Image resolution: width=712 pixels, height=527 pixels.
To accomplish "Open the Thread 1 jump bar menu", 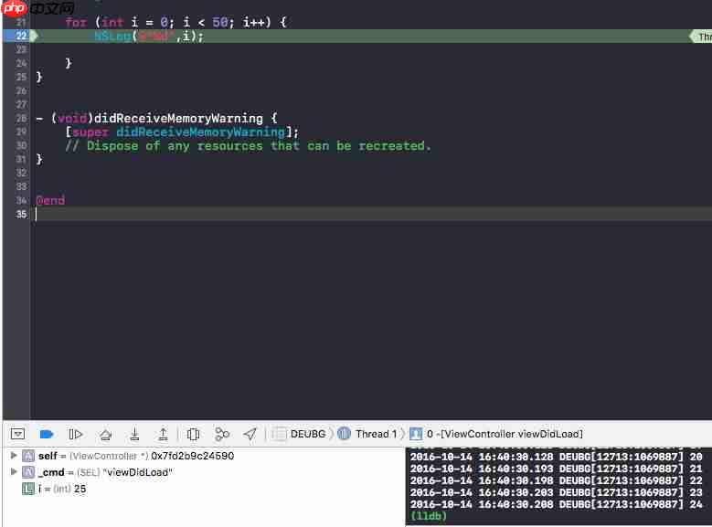I will click(376, 434).
